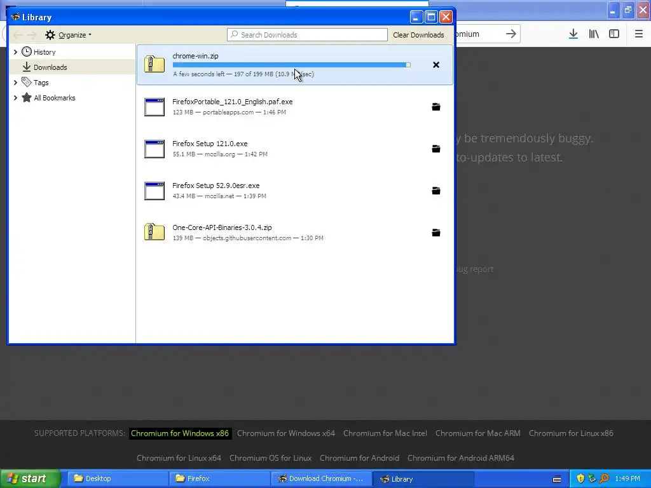651x488 pixels.
Task: Switch to Library taskbar item
Action: [423, 478]
